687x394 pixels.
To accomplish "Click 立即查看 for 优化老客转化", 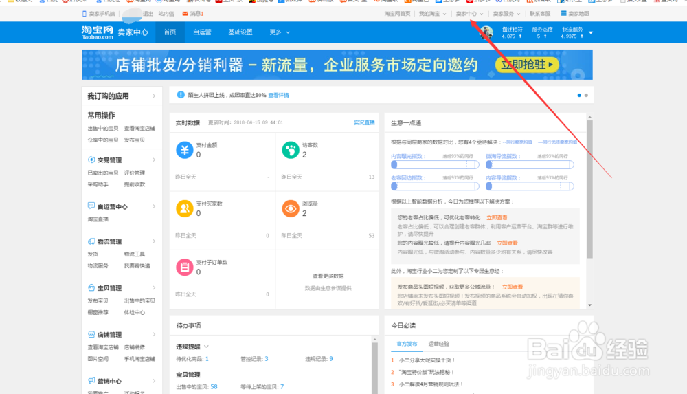I will pos(497,217).
